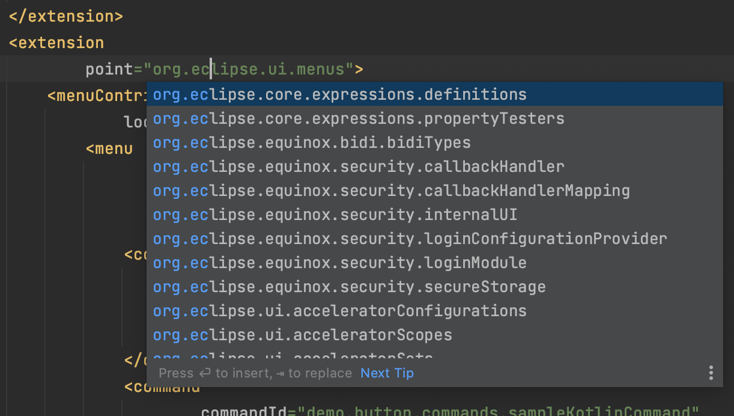Choose the callbackHandlerMapping completion entry
This screenshot has width=734, height=416.
[x=391, y=191]
